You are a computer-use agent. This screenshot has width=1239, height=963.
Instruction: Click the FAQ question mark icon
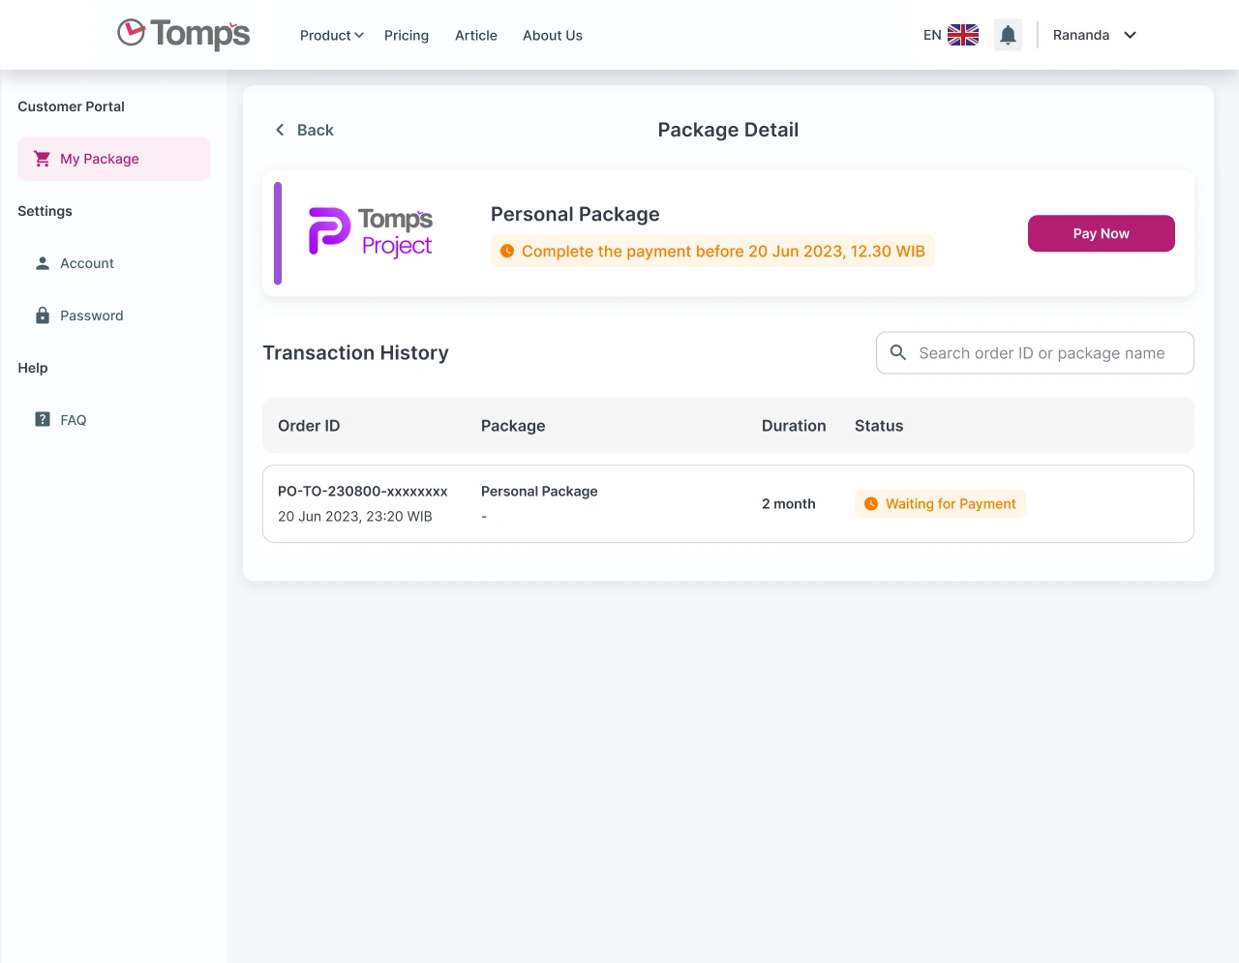[43, 420]
